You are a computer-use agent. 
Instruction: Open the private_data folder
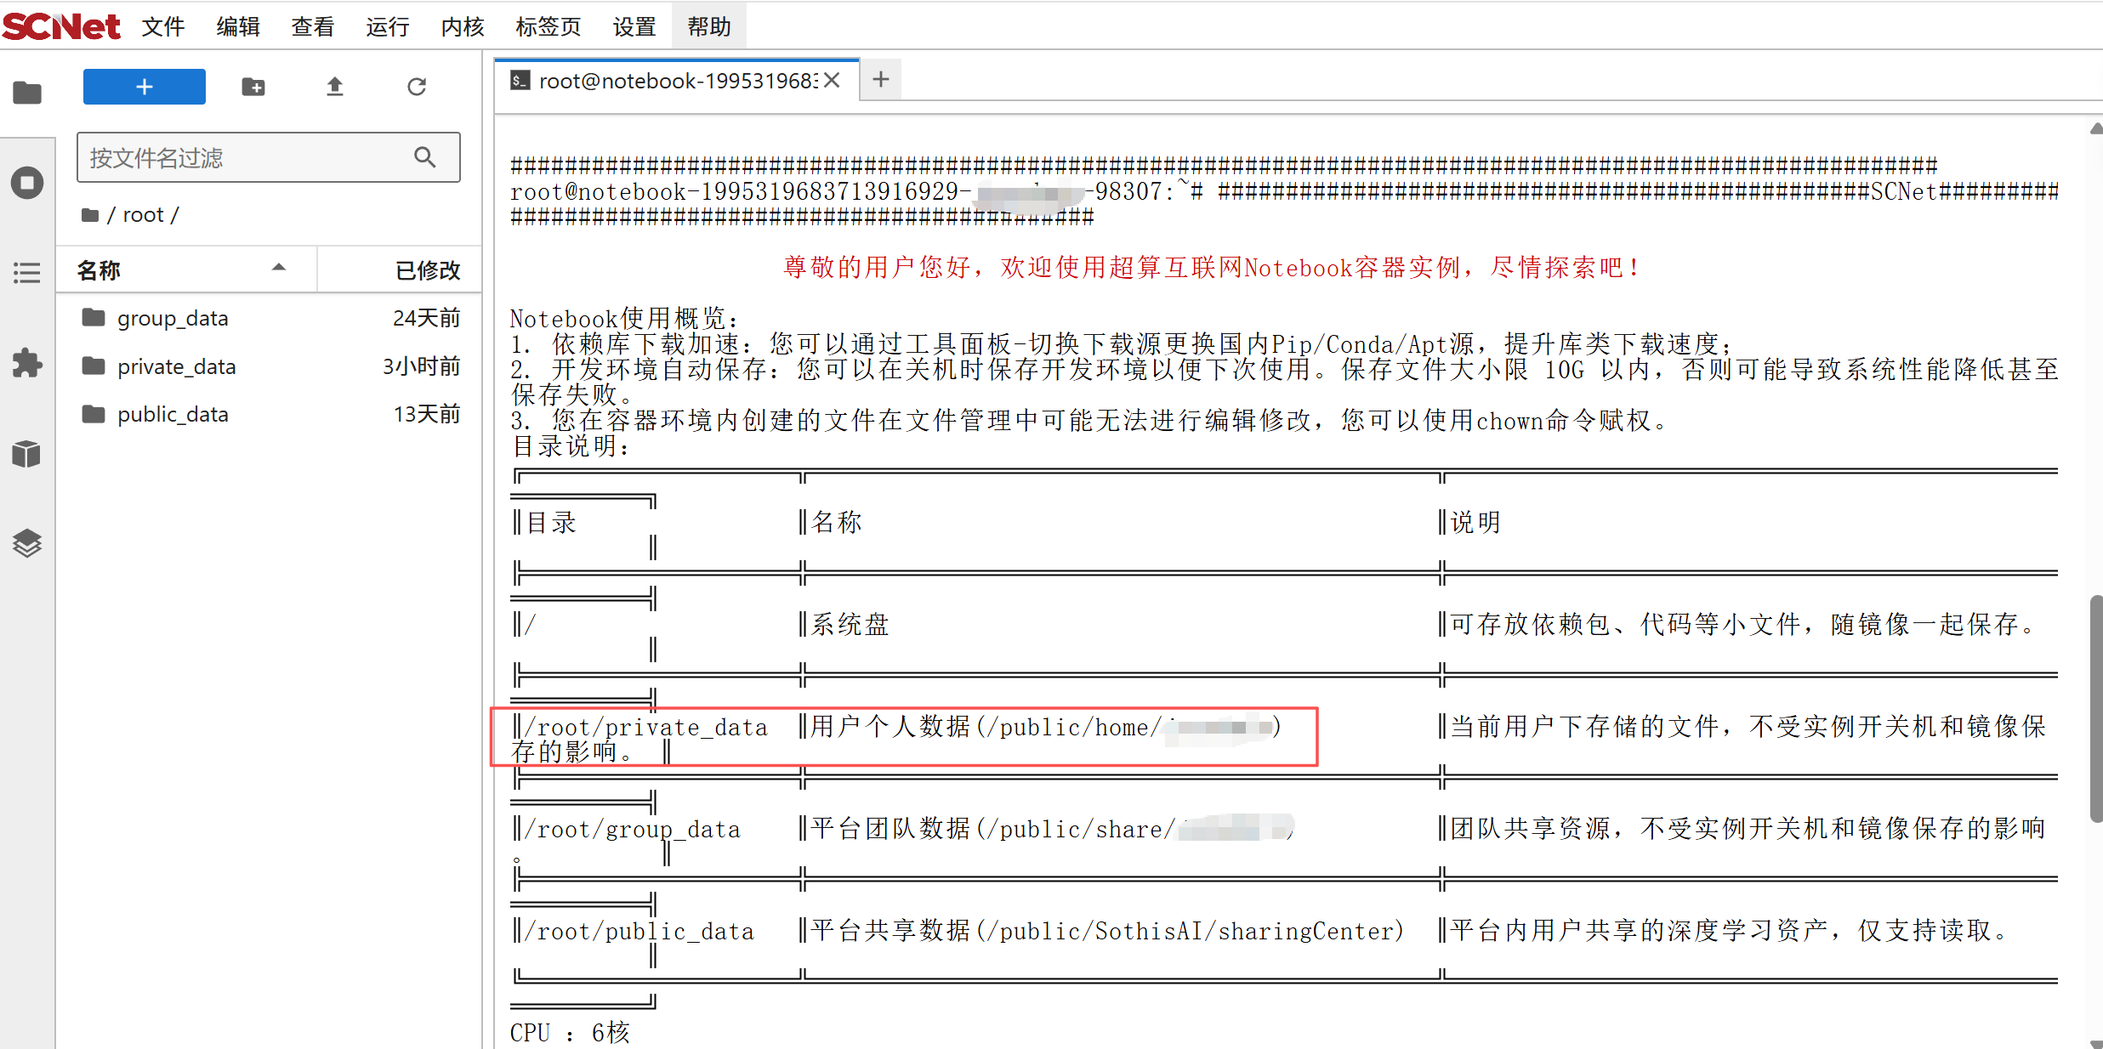pos(177,366)
